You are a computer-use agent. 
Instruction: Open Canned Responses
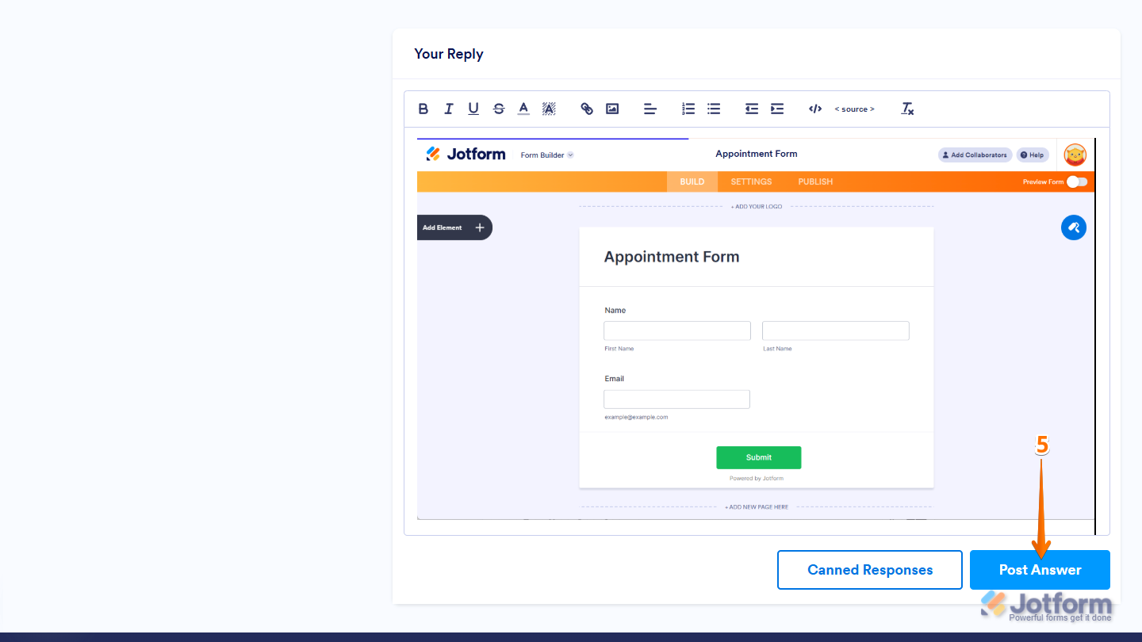pyautogui.click(x=869, y=570)
